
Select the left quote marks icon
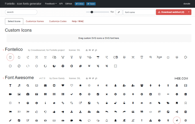pyautogui.click(x=133, y=112)
